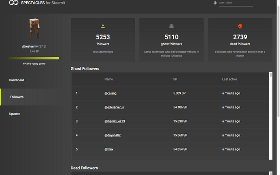Screen dimensions: 280x175
Task: Click the 5.46 SP label
Action: click(34, 52)
